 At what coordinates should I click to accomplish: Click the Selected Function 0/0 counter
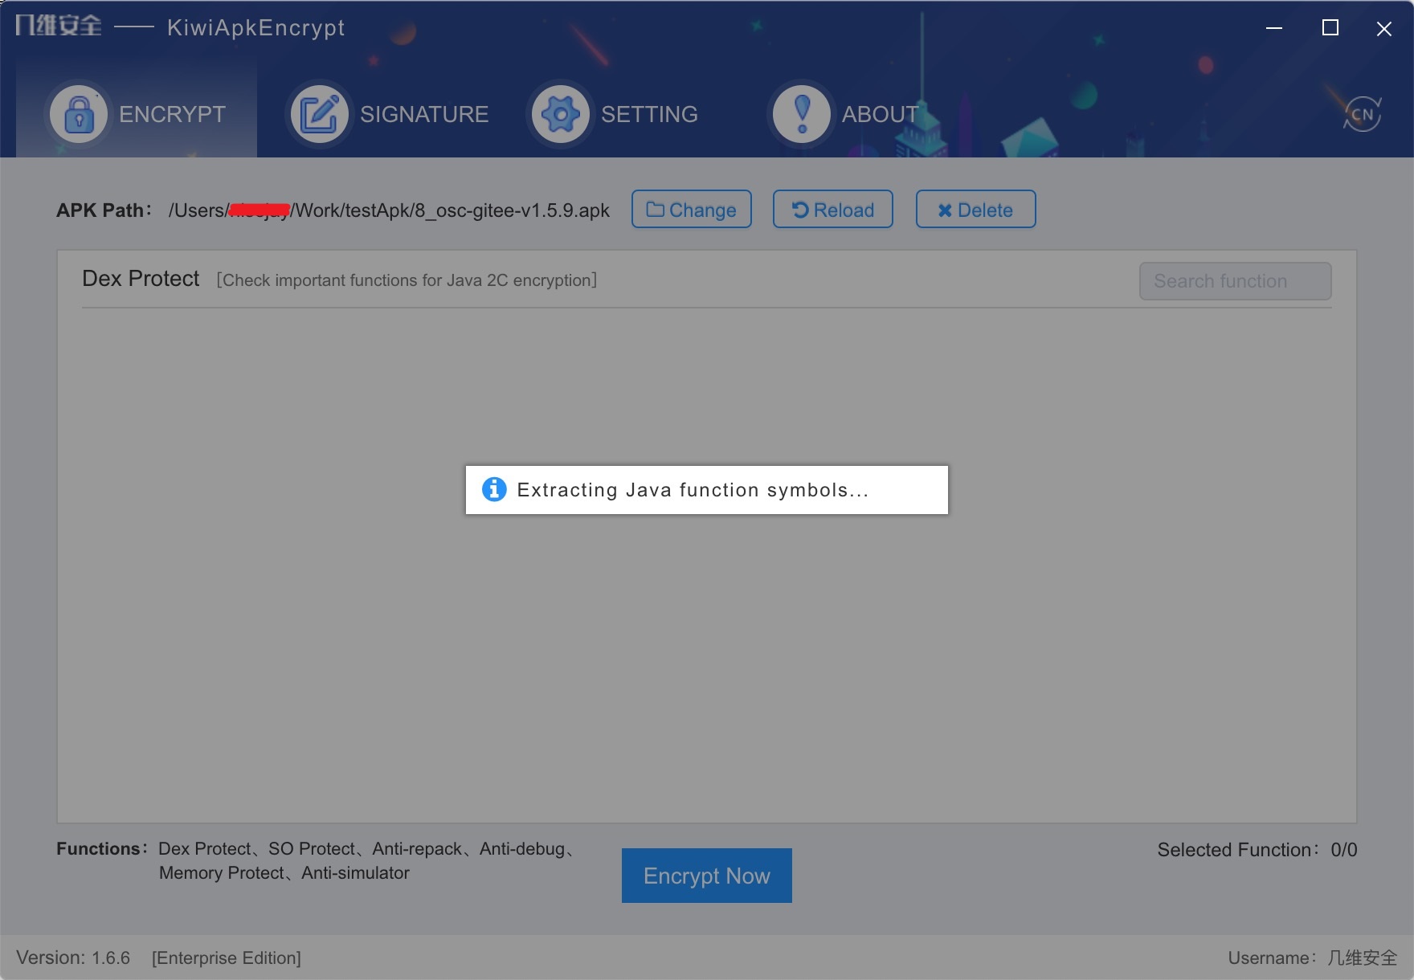(1257, 850)
